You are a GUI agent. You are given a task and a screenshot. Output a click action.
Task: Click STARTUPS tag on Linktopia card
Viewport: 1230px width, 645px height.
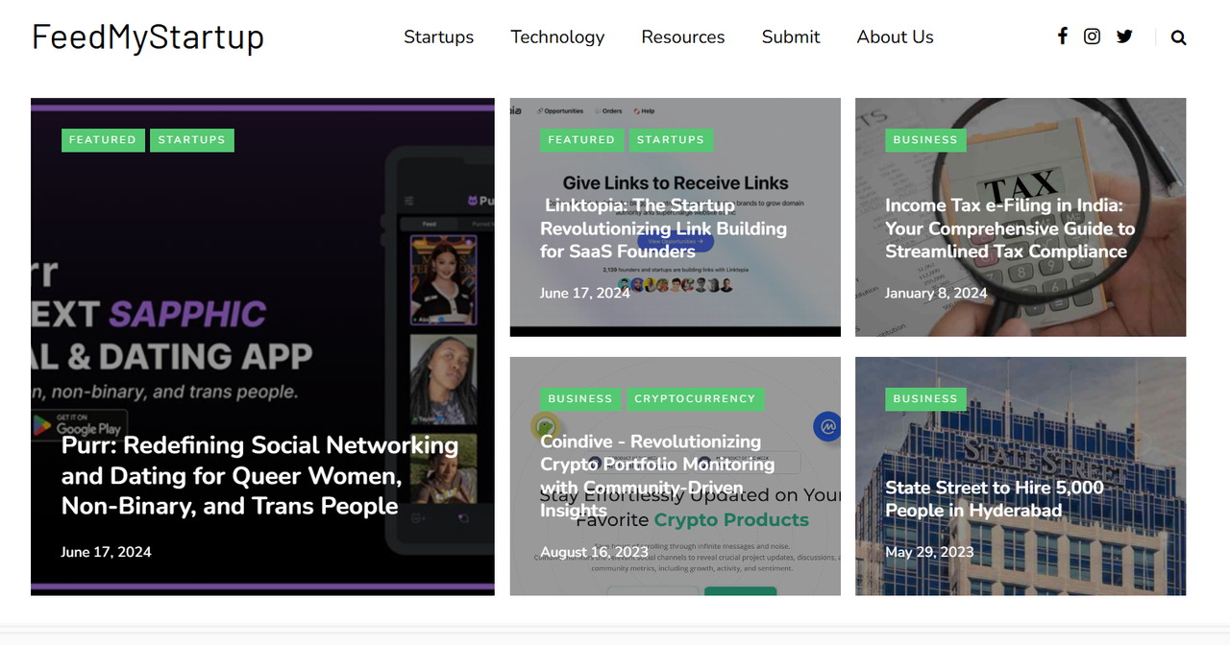point(671,140)
